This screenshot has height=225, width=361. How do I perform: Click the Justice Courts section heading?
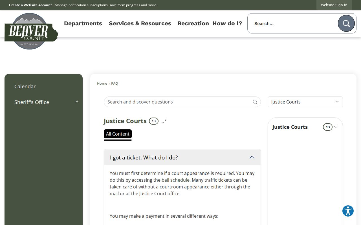point(125,121)
